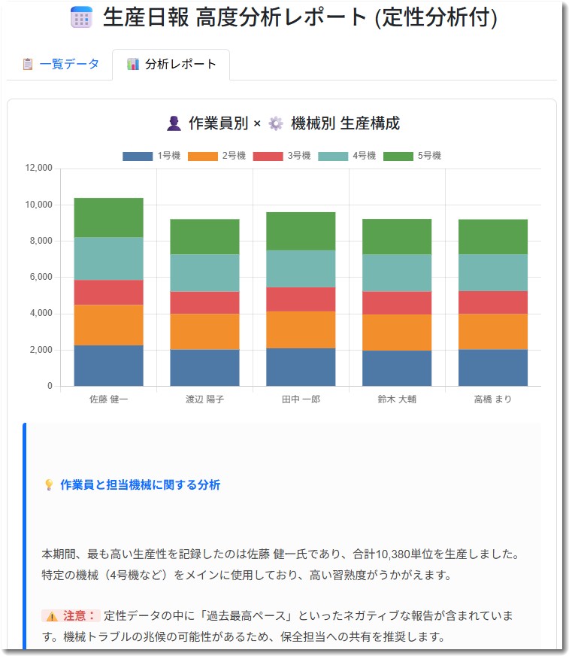Image resolution: width=569 pixels, height=656 pixels.
Task: Open the 一覧データ tab
Action: click(x=61, y=64)
